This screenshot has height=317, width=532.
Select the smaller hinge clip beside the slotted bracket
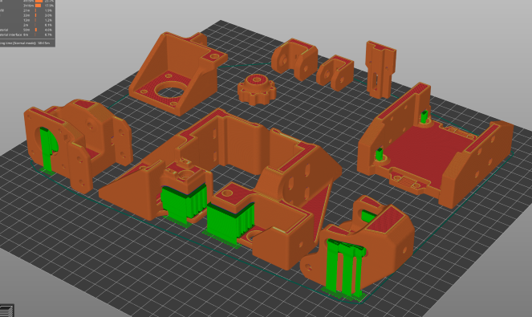coord(335,72)
